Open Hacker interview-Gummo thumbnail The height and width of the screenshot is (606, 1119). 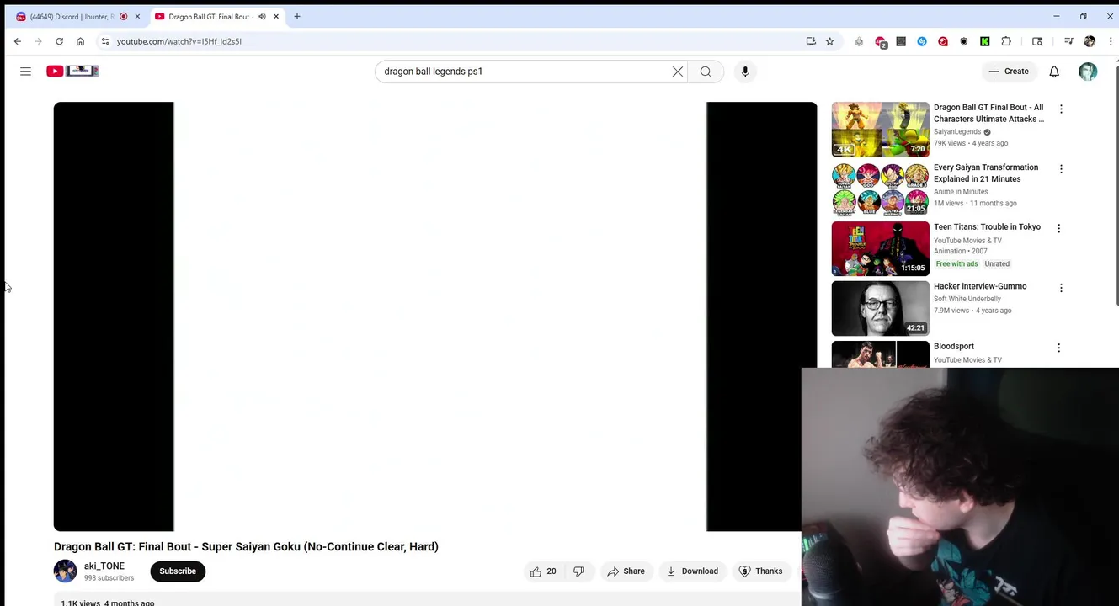pos(880,309)
